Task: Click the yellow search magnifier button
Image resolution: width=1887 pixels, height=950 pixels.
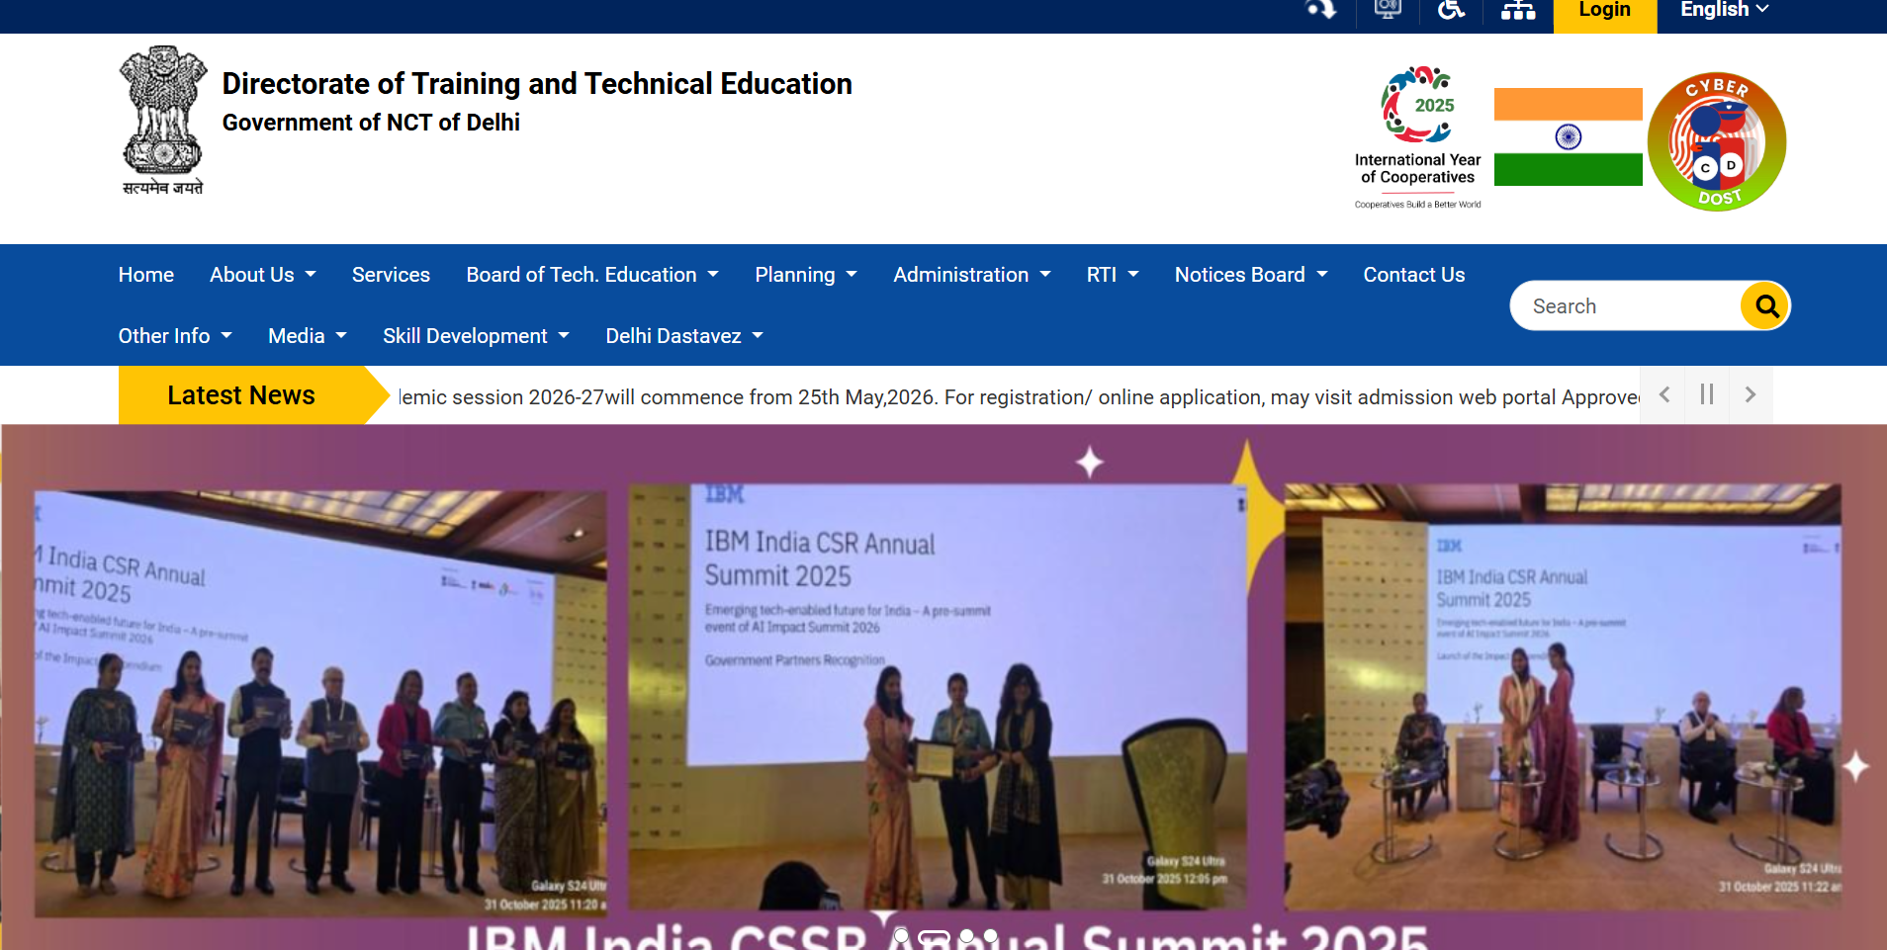Action: pyautogui.click(x=1766, y=306)
